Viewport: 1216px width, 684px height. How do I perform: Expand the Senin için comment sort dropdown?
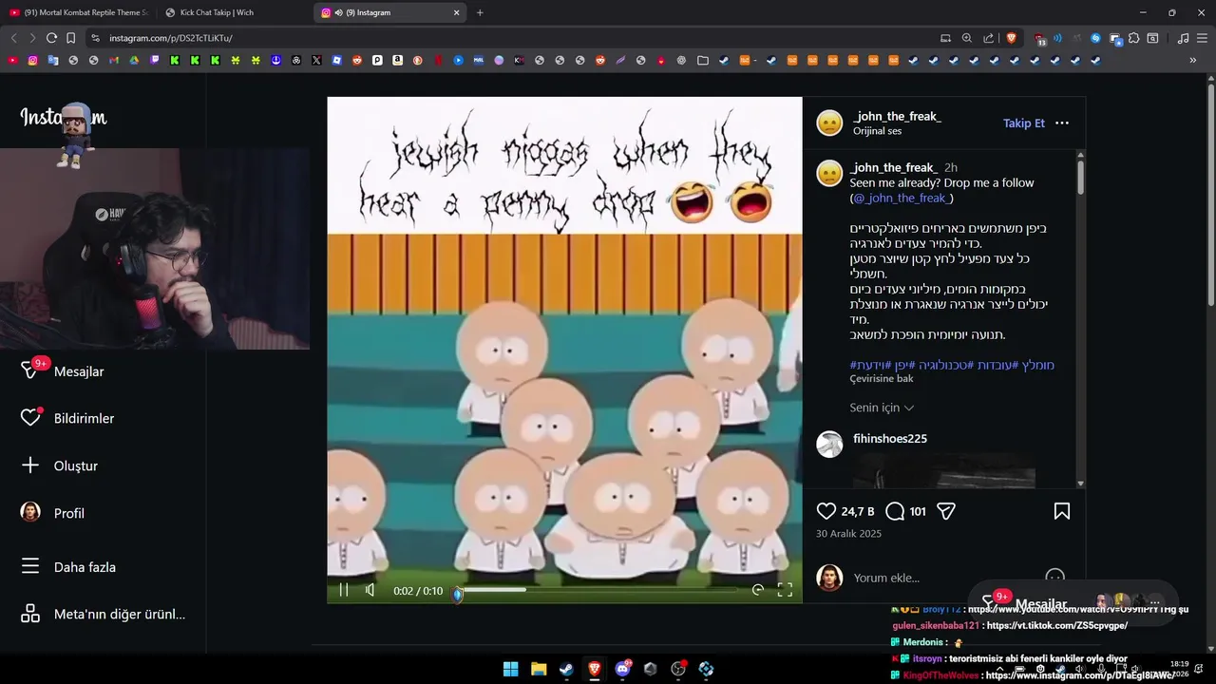(x=882, y=408)
